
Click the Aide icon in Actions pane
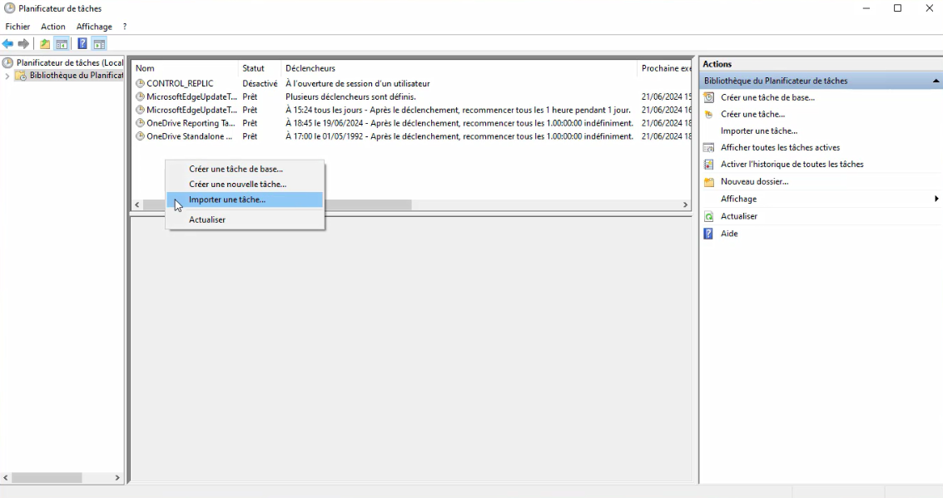tap(709, 234)
